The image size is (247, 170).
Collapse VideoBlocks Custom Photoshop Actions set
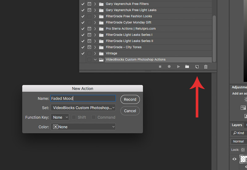95,59
